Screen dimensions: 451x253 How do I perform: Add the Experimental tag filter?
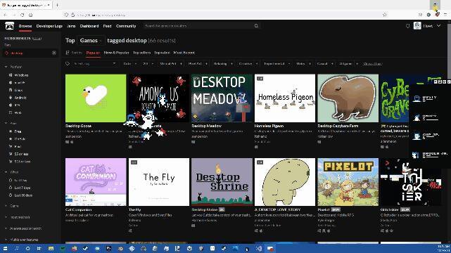[x=277, y=64]
